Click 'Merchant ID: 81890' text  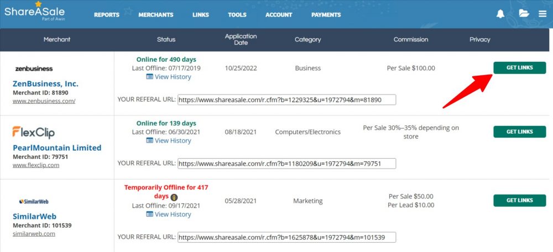coord(40,93)
